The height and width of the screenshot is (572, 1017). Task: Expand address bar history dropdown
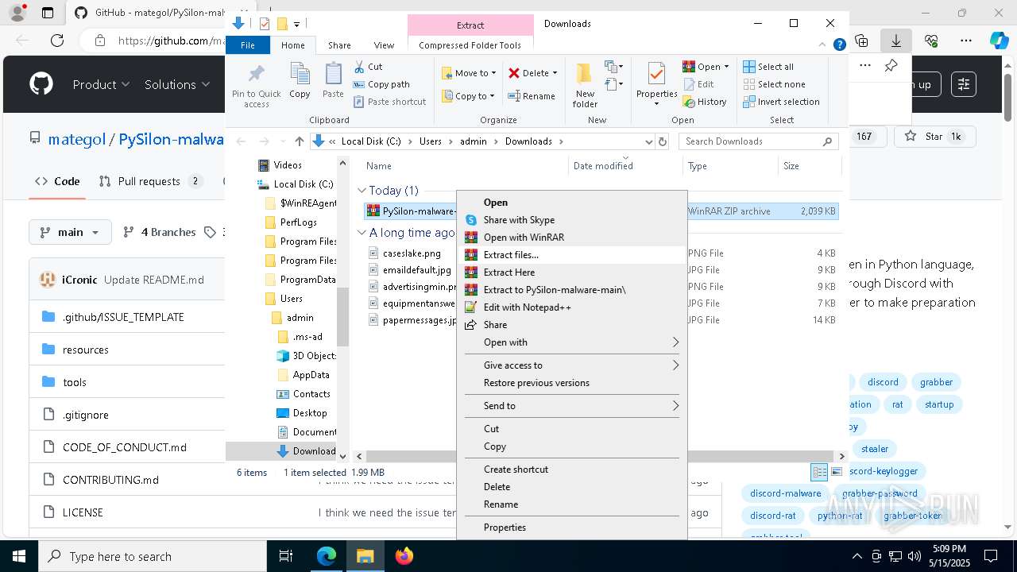tap(648, 141)
